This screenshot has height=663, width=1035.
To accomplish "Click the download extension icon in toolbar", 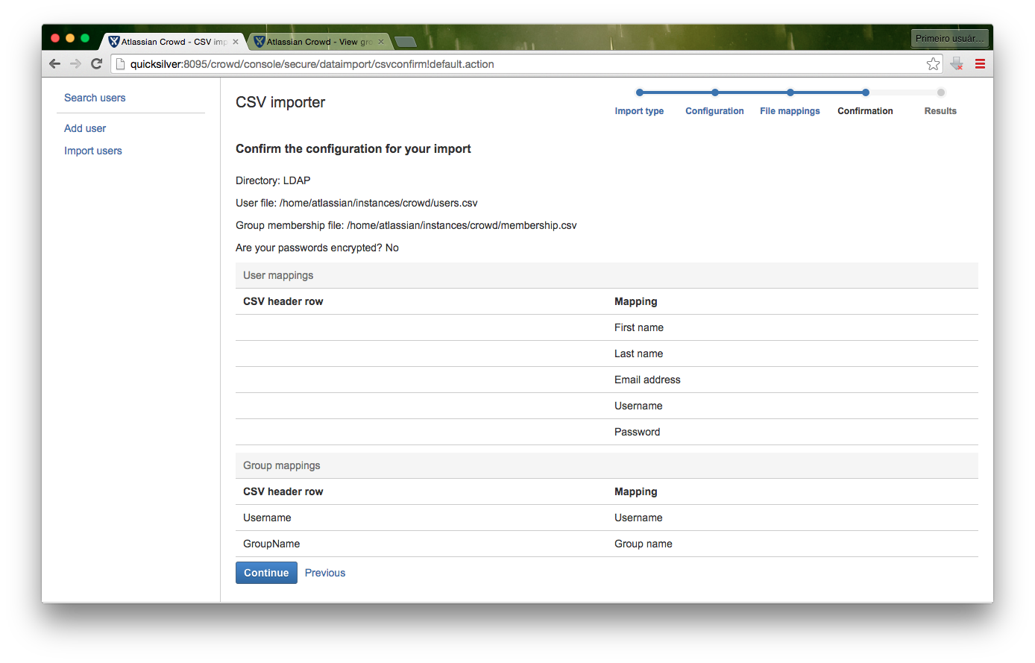I will tap(957, 64).
